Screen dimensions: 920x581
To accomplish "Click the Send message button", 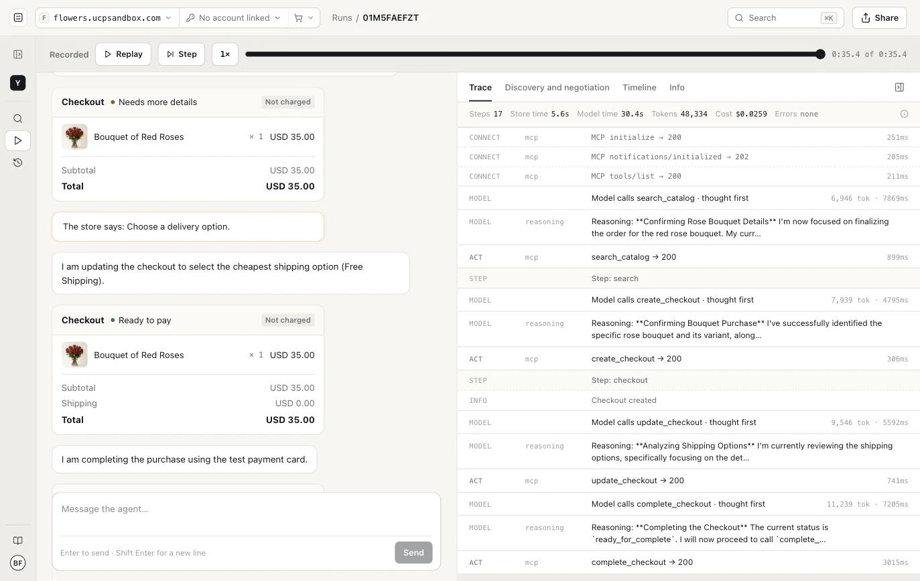I will coord(413,553).
